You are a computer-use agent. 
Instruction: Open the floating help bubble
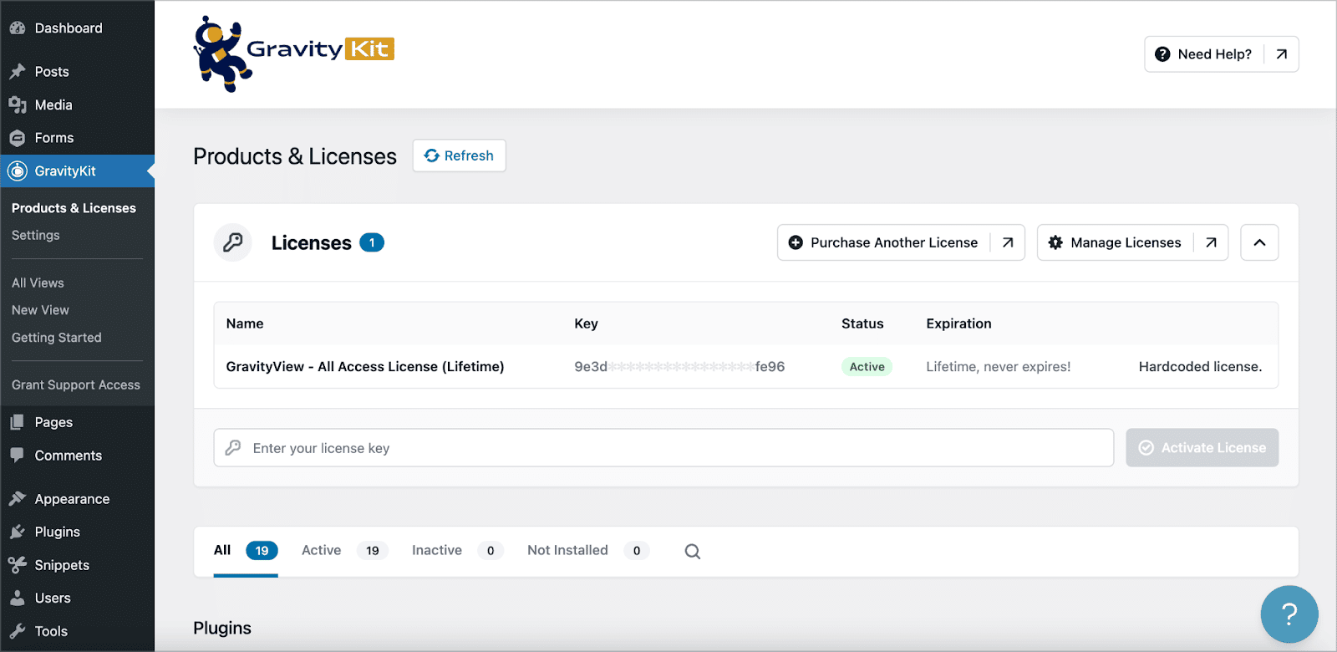[1289, 614]
